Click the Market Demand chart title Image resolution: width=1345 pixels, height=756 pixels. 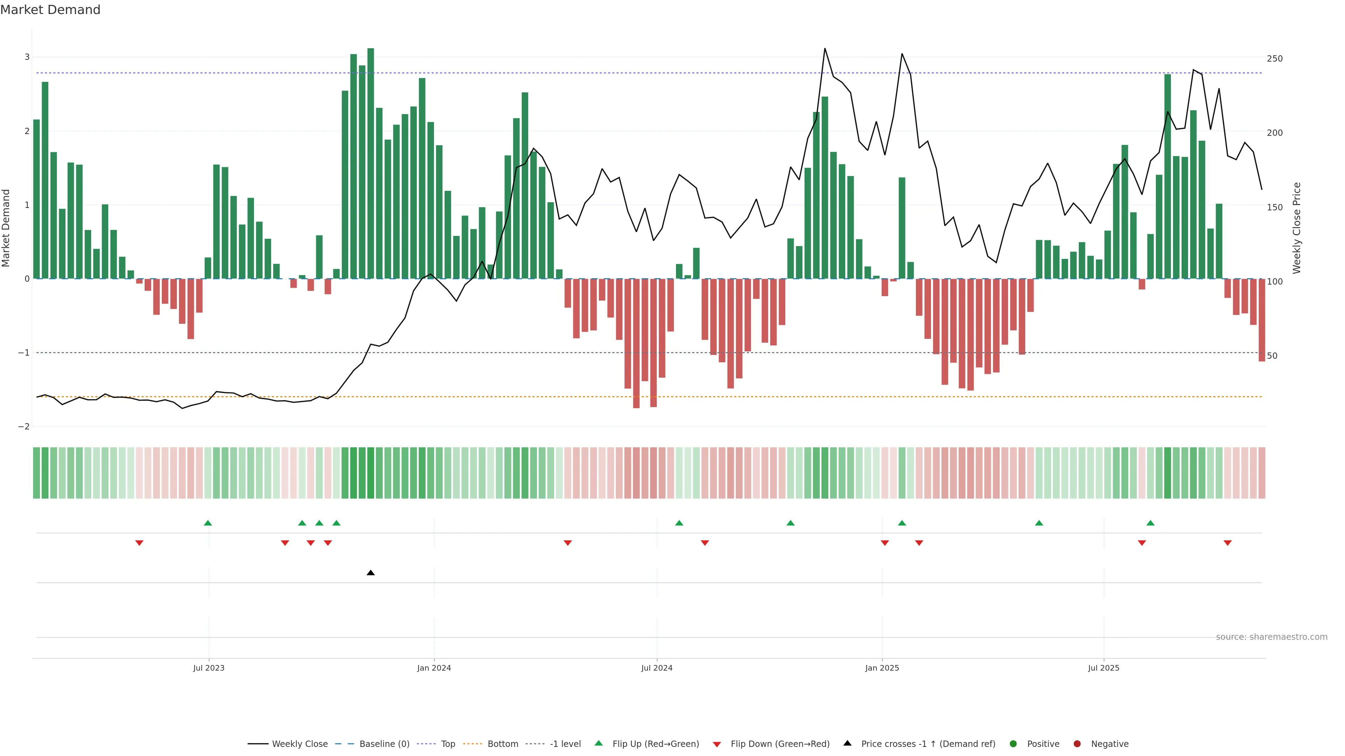[x=50, y=10]
